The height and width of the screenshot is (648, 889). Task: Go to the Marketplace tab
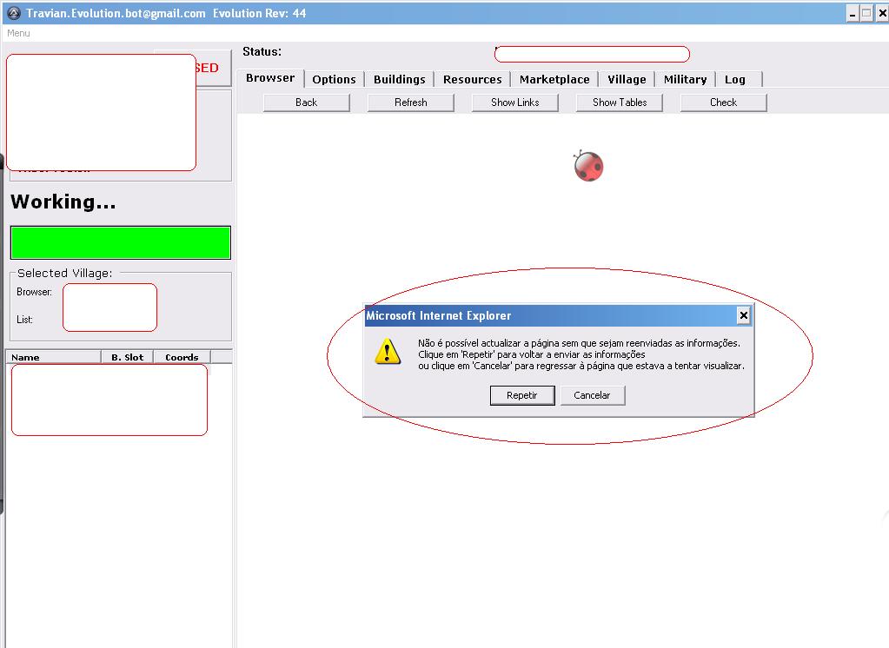pos(554,79)
